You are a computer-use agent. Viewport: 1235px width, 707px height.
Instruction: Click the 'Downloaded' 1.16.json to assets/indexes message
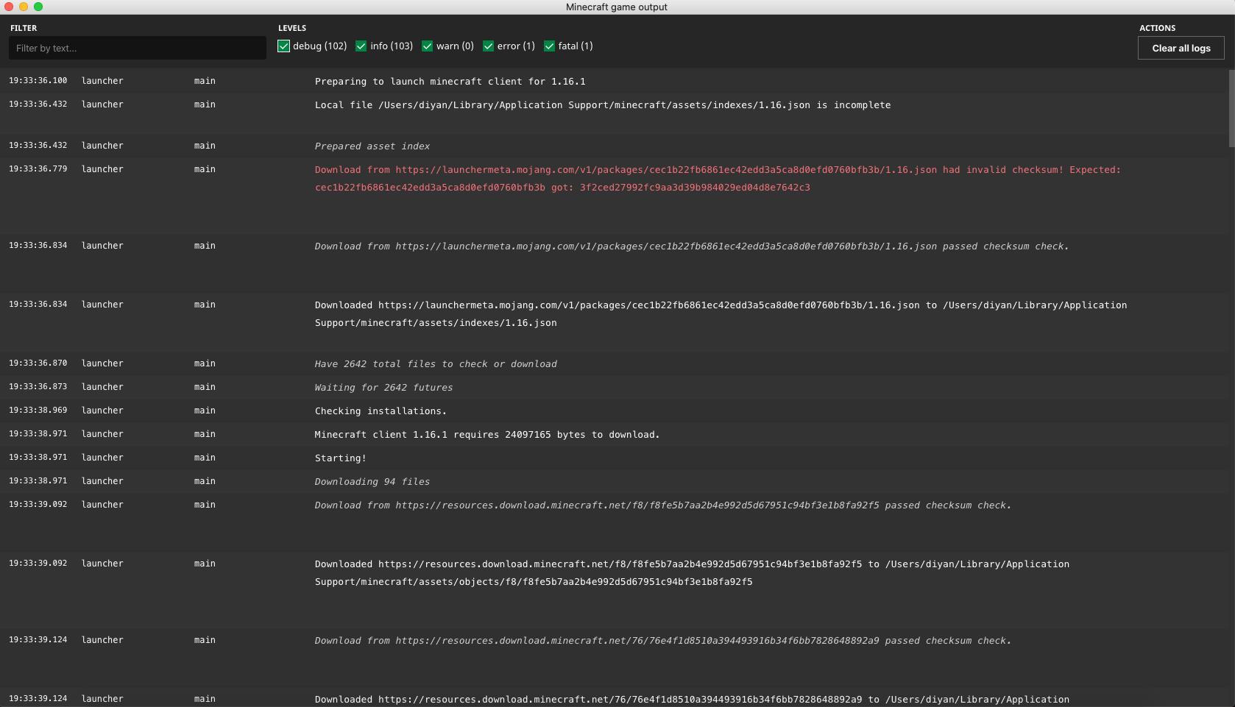(x=721, y=314)
